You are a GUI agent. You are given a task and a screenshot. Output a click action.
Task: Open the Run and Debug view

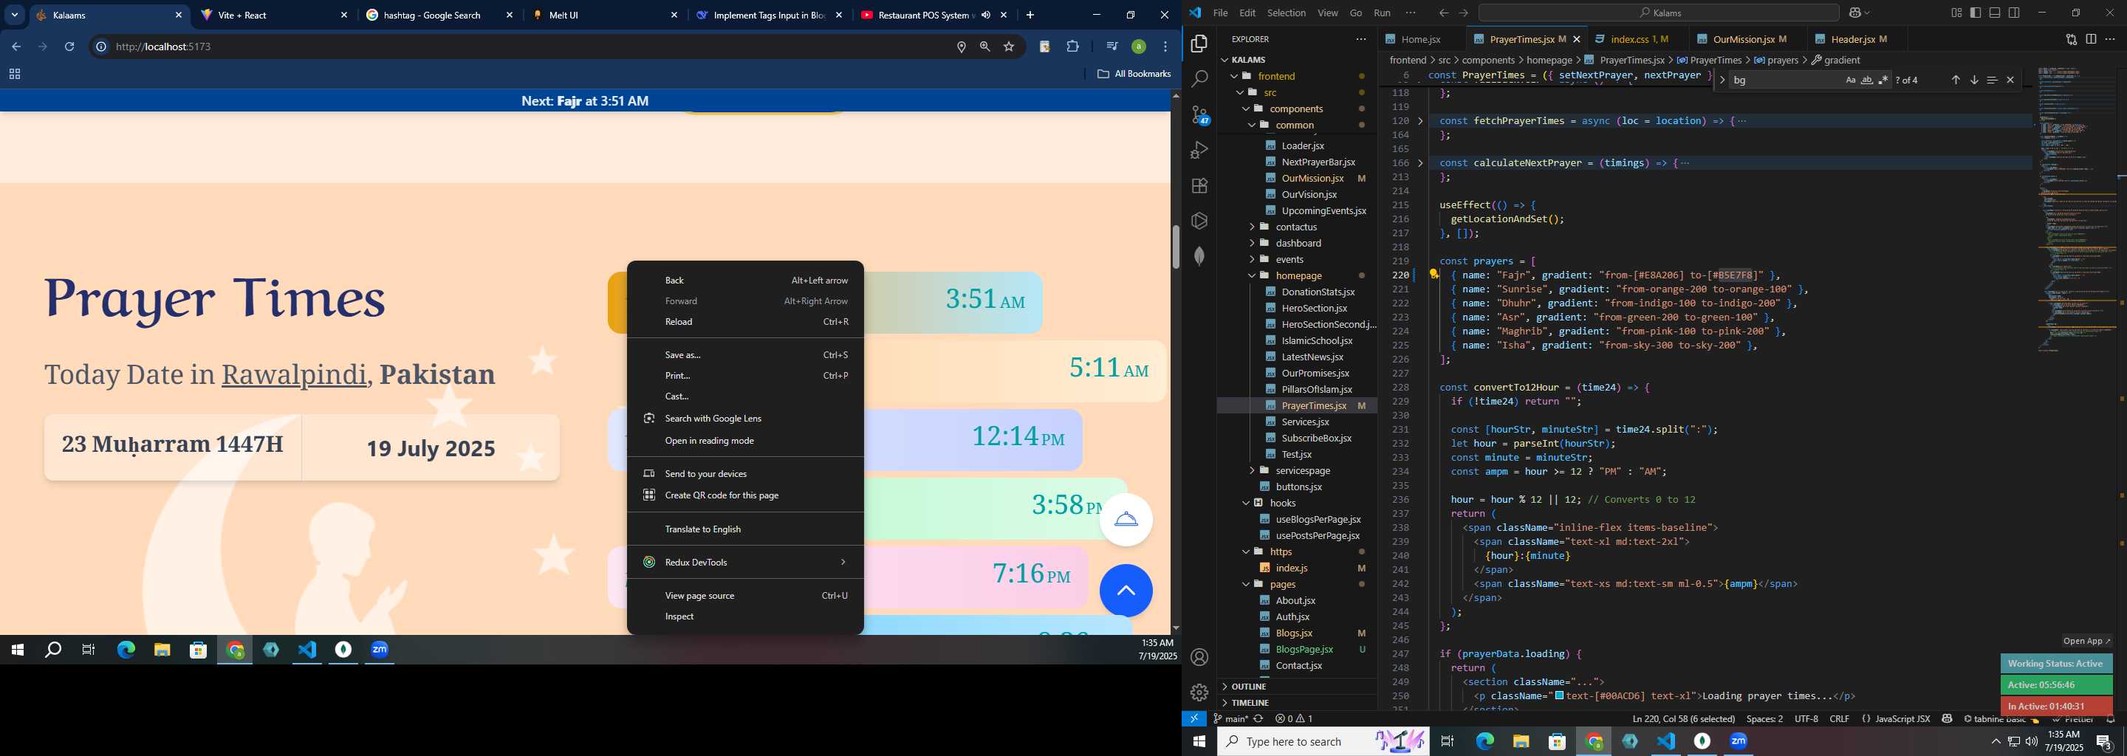[1199, 150]
